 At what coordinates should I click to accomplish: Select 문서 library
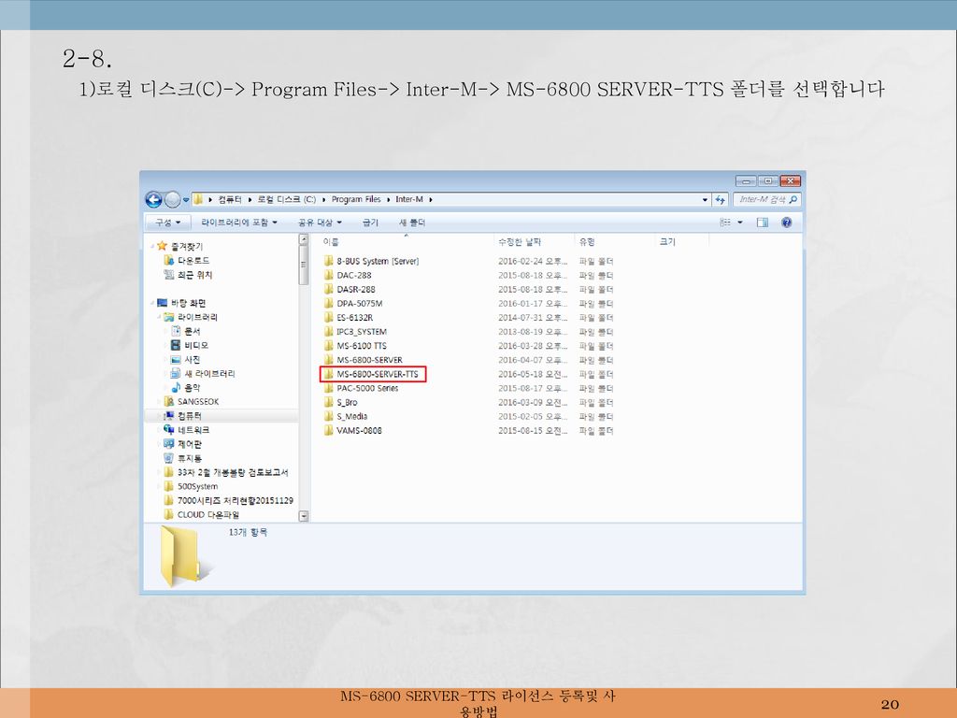(192, 331)
